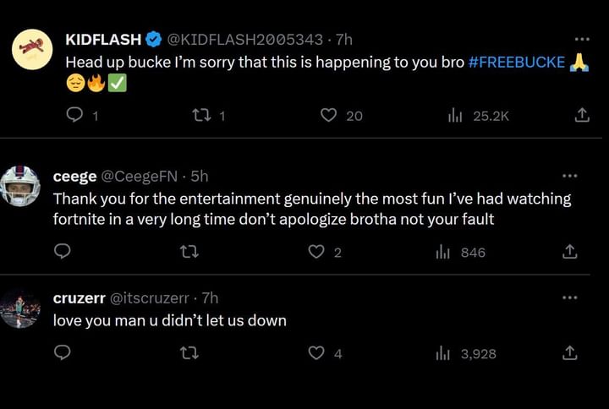Share ceege's reply
The image size is (609, 409).
(x=570, y=251)
